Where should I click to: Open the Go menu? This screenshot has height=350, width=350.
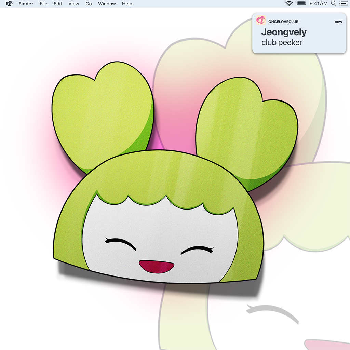click(89, 4)
